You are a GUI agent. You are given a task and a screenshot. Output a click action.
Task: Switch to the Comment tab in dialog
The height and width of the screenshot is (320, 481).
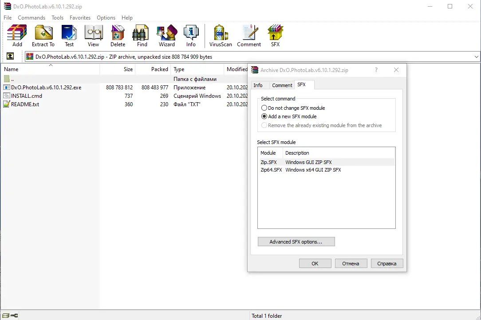pyautogui.click(x=282, y=85)
